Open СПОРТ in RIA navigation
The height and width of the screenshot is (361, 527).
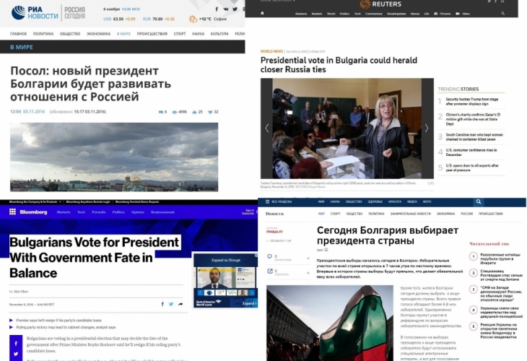[180, 34]
